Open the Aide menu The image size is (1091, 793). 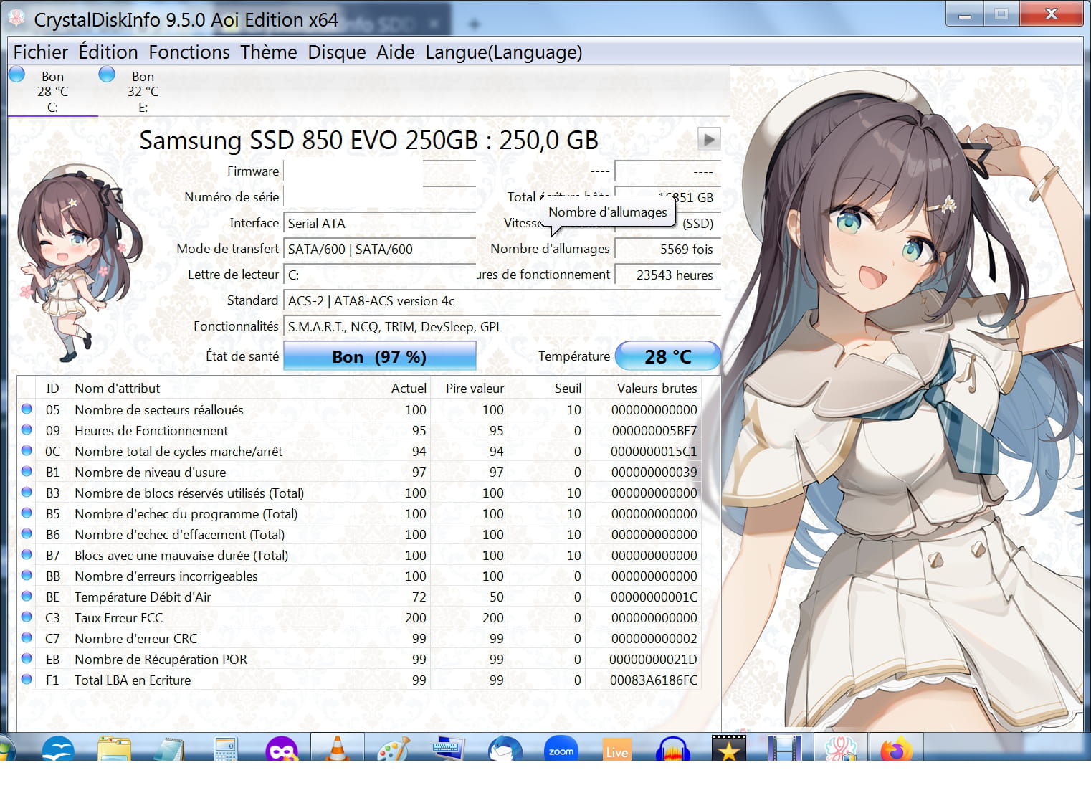click(396, 52)
